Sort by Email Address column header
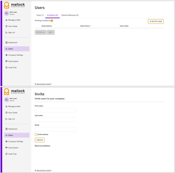The image size is (175, 173). (x=47, y=26)
